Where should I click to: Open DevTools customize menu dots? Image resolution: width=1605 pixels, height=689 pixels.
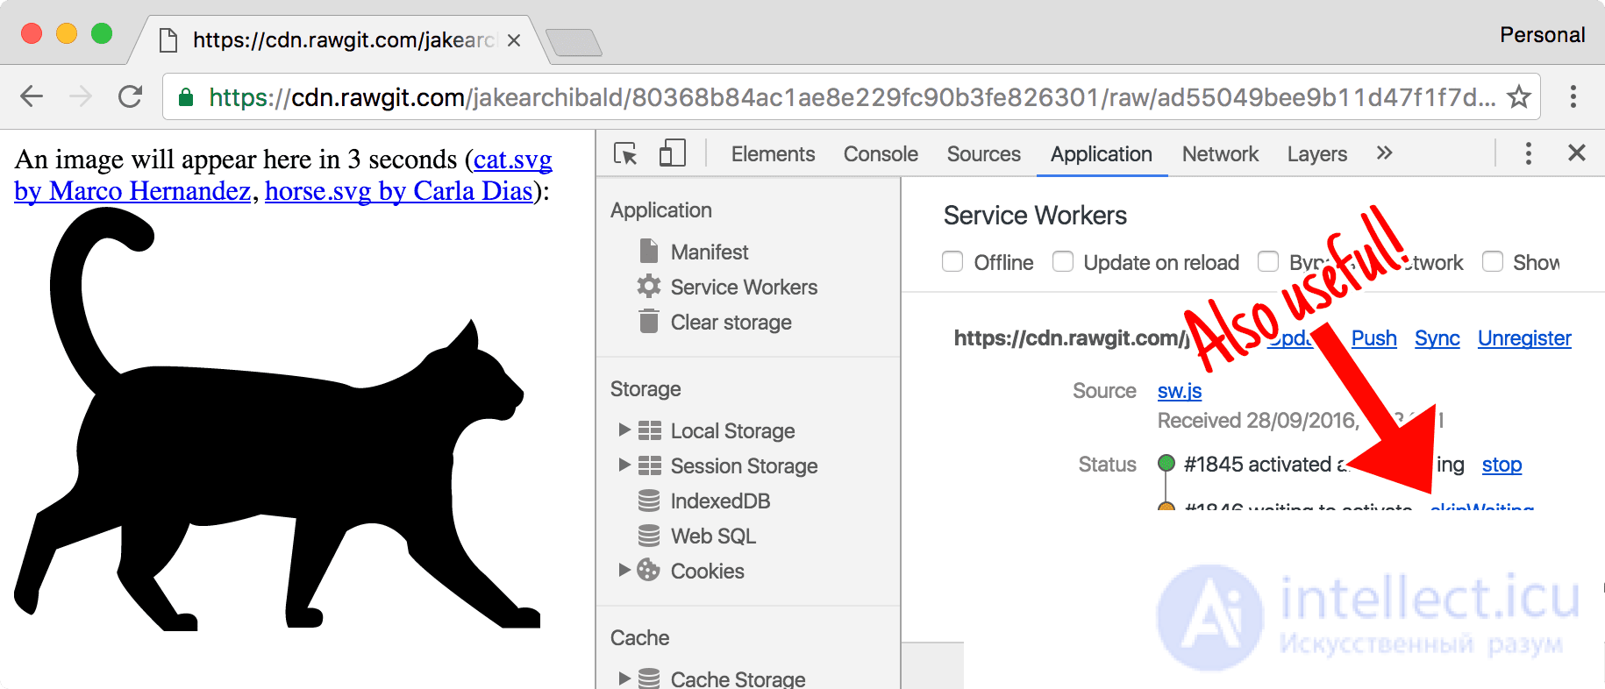click(x=1529, y=153)
